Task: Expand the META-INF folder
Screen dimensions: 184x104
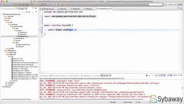Action: (6, 53)
